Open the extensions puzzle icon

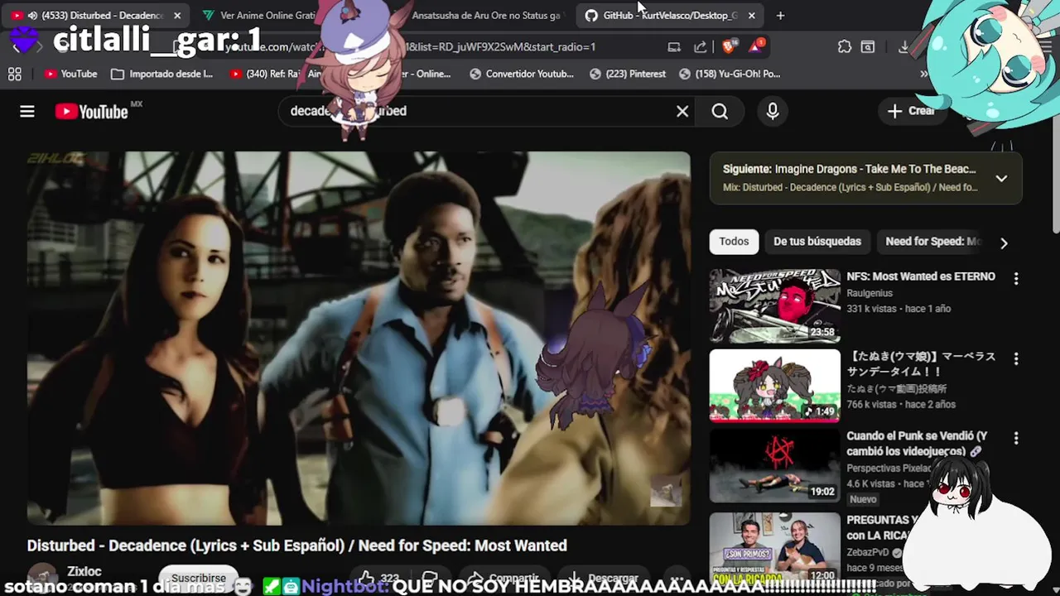(x=844, y=47)
